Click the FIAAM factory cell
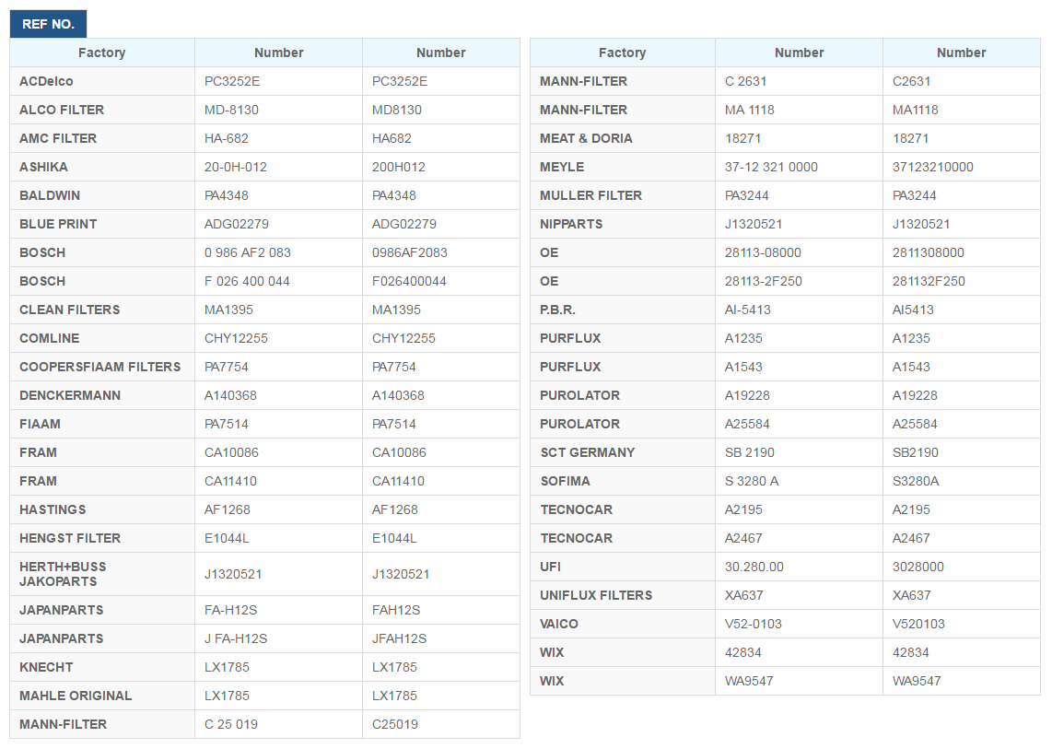1052x749 pixels. point(102,424)
